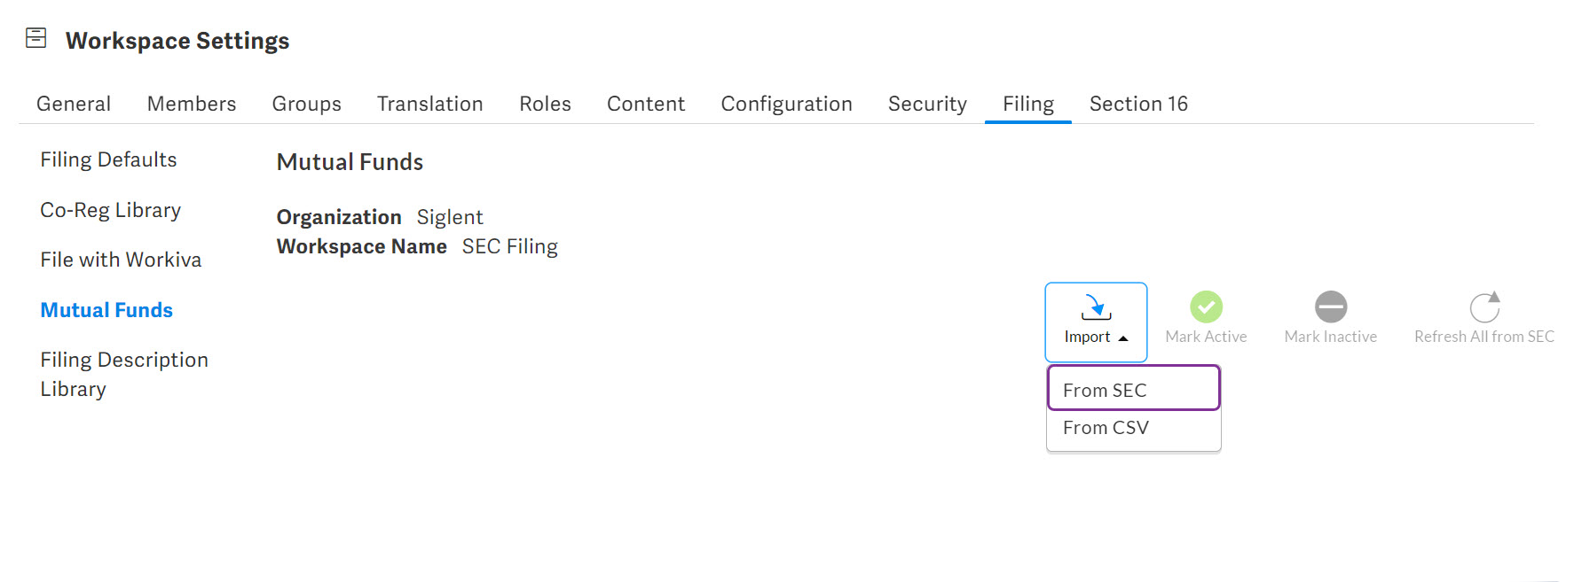Open the General tab
This screenshot has height=582, width=1574.
tap(74, 104)
